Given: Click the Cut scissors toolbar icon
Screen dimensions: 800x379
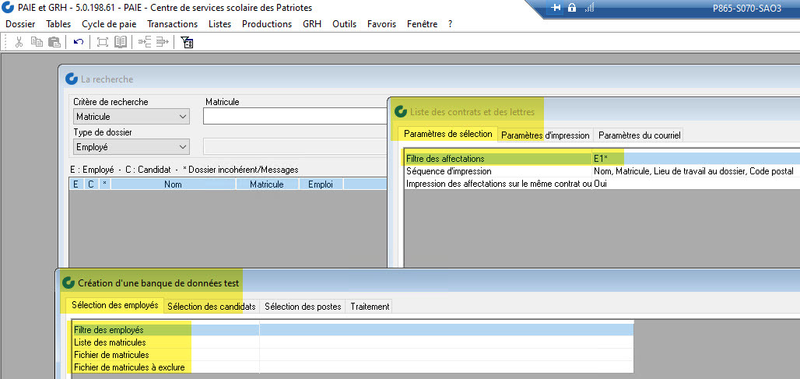Looking at the screenshot, I should (x=19, y=42).
